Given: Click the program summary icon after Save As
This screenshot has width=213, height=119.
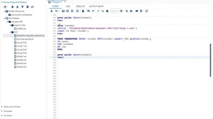Looking at the screenshot, I should (x=72, y=11).
